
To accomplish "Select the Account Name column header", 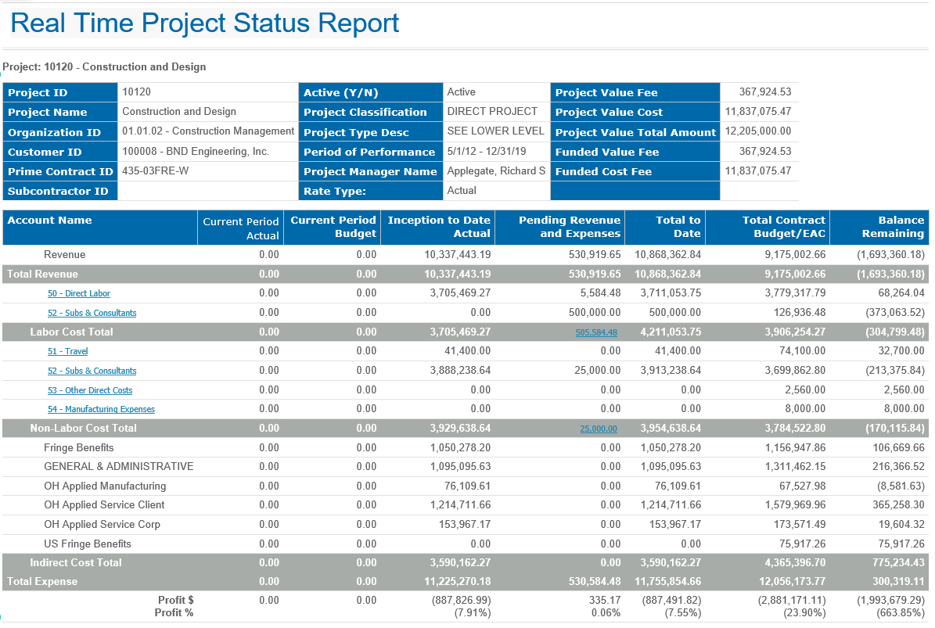I will point(50,221).
